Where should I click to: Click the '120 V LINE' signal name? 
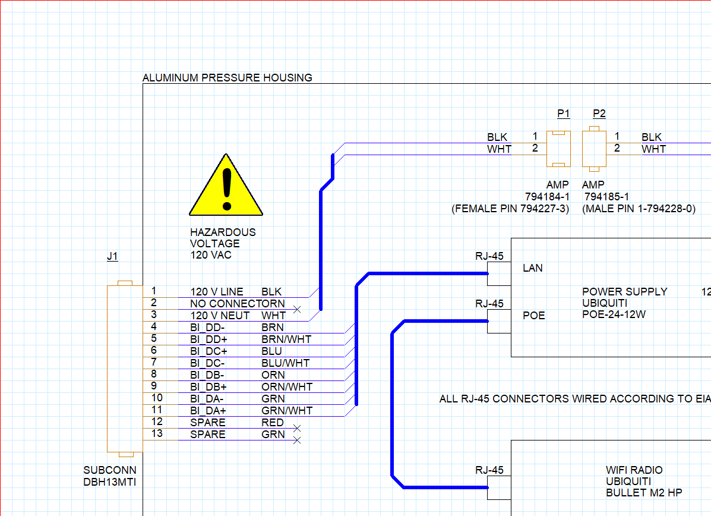(217, 292)
